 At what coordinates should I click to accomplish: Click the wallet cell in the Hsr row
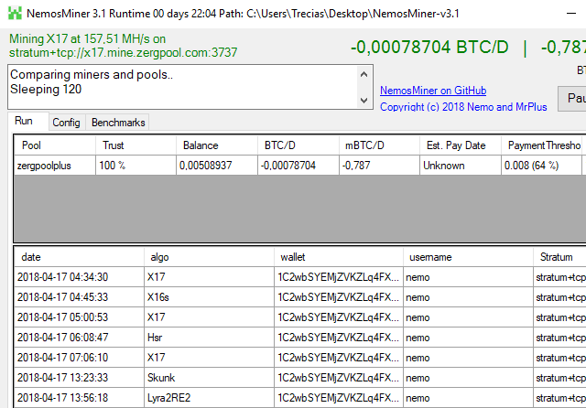(339, 338)
